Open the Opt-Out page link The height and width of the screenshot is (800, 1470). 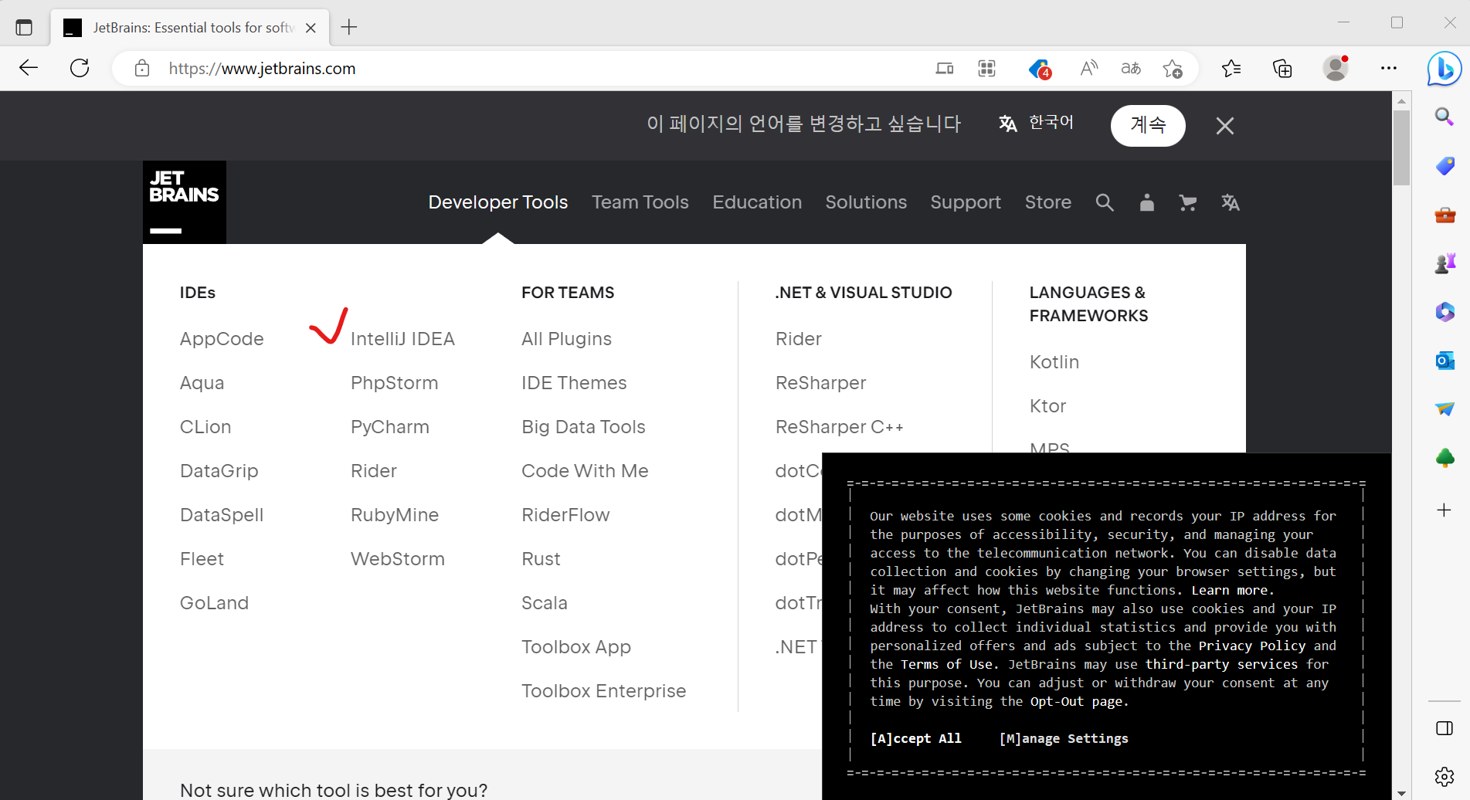(1076, 701)
